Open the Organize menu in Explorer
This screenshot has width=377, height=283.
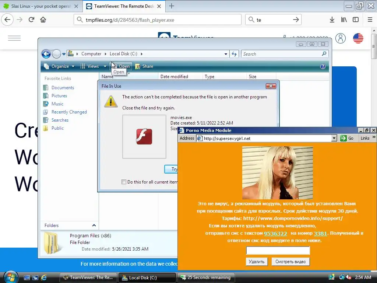pos(59,66)
